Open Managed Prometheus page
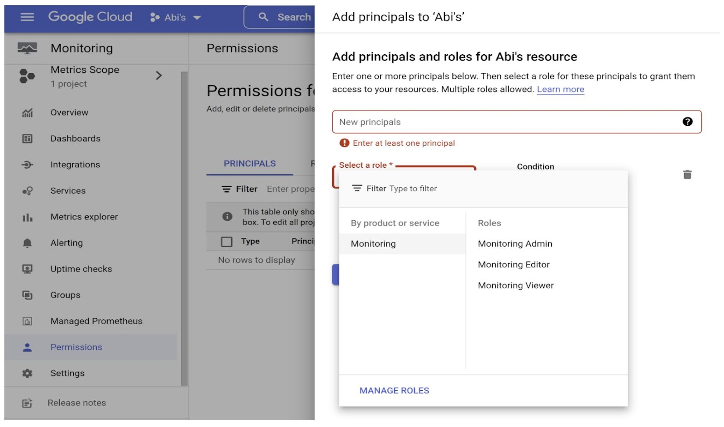The width and height of the screenshot is (724, 427). pyautogui.click(x=96, y=321)
